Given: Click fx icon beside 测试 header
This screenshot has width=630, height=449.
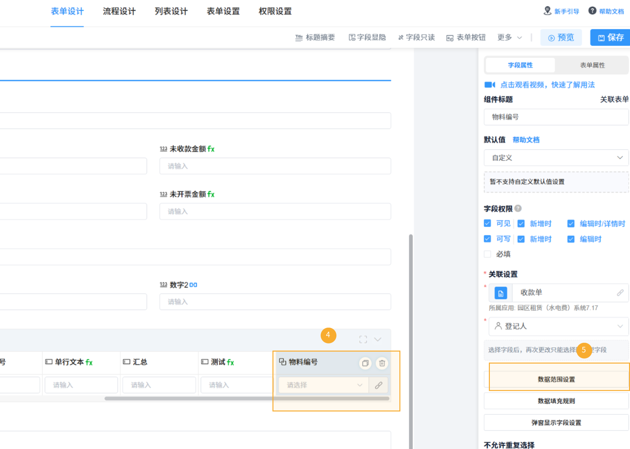Looking at the screenshot, I should [231, 363].
